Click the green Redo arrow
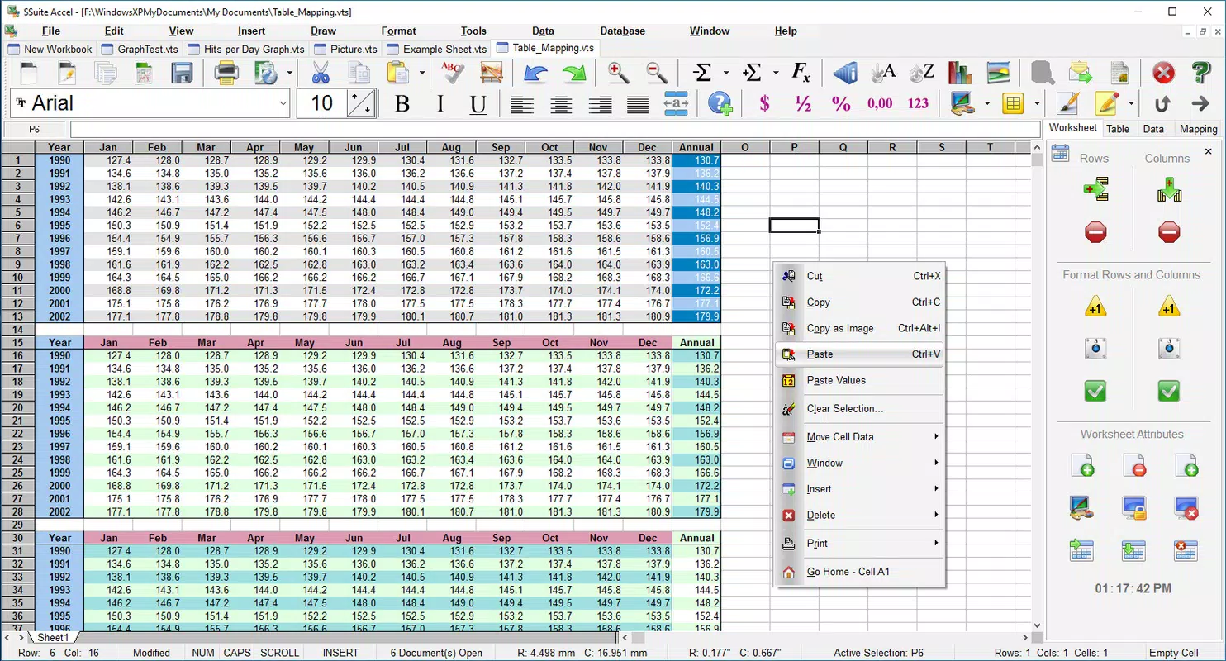 coord(574,74)
